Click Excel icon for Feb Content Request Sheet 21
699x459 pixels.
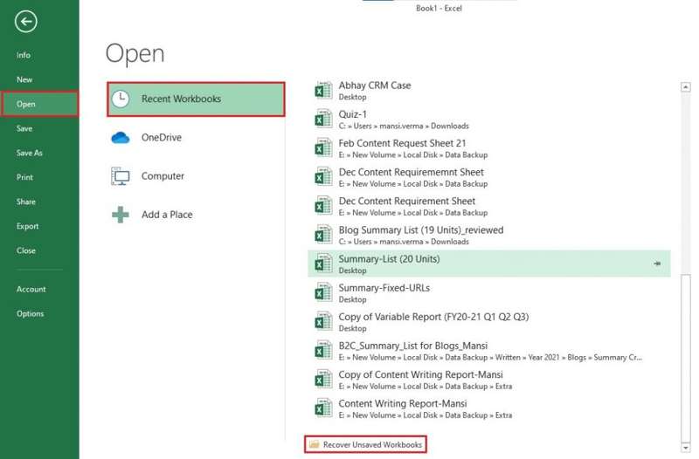click(x=323, y=148)
